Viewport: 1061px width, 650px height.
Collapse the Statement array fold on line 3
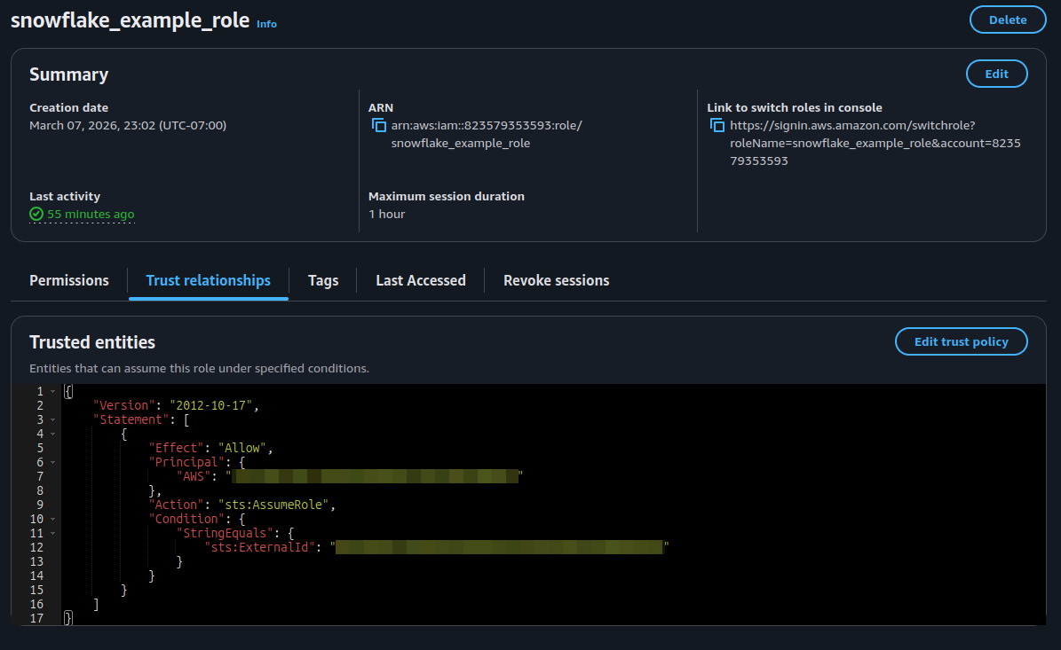pos(52,419)
